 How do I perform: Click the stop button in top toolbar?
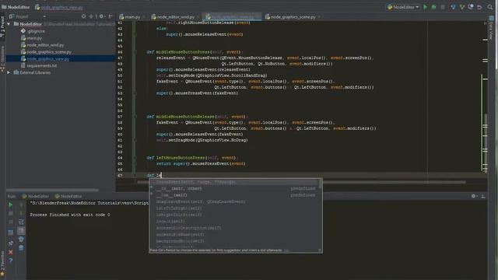[443, 7]
